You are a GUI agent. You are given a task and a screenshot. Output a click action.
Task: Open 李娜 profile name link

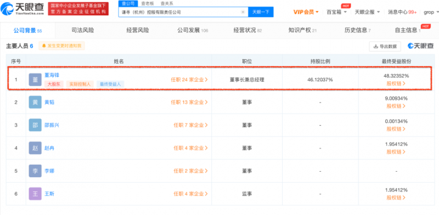[x=49, y=171]
